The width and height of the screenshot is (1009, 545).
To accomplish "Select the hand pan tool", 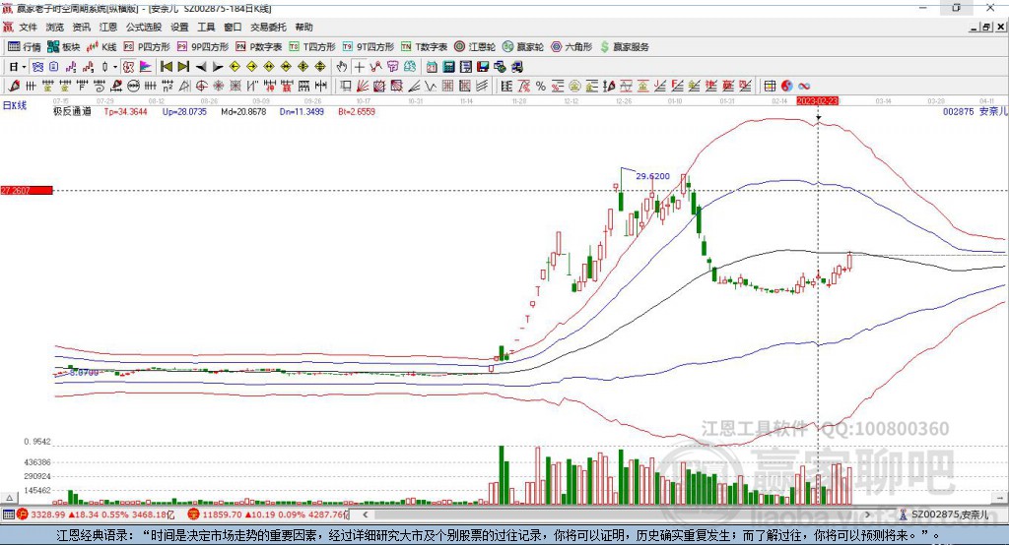I will click(x=342, y=67).
